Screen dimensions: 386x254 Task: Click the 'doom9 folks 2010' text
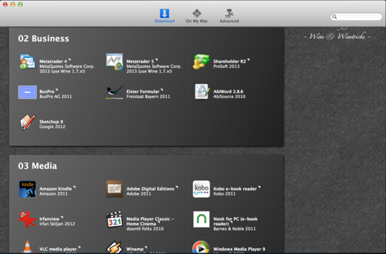click(x=145, y=229)
